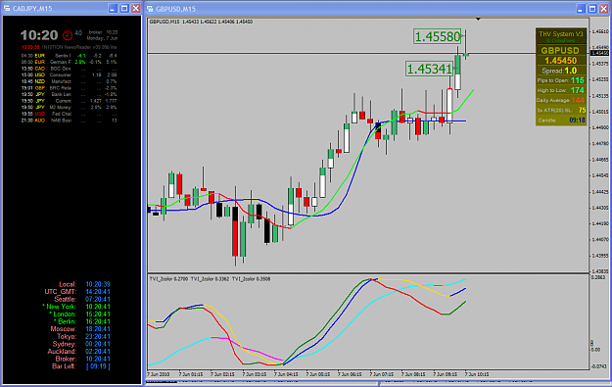This screenshot has height=387, width=612.
Task: Click the red clock icon beside 10:20
Action: tap(68, 35)
